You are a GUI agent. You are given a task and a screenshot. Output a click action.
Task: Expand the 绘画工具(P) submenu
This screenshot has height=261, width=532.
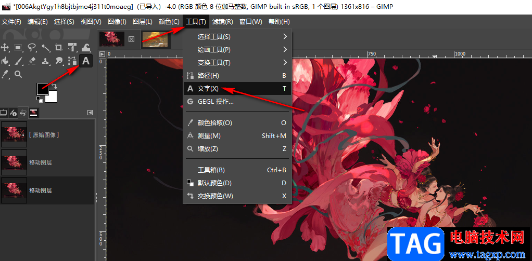click(237, 50)
